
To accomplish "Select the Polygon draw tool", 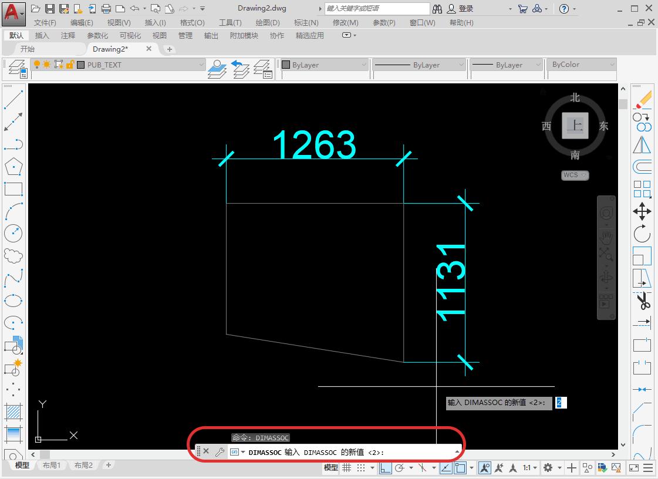I will click(x=14, y=167).
